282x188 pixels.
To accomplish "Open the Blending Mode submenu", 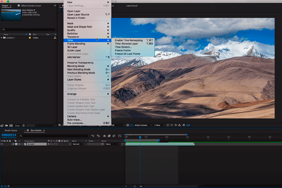I will [x=87, y=66].
